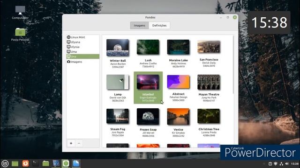Select the Ulyana backgrounds collection

click(x=82, y=42)
